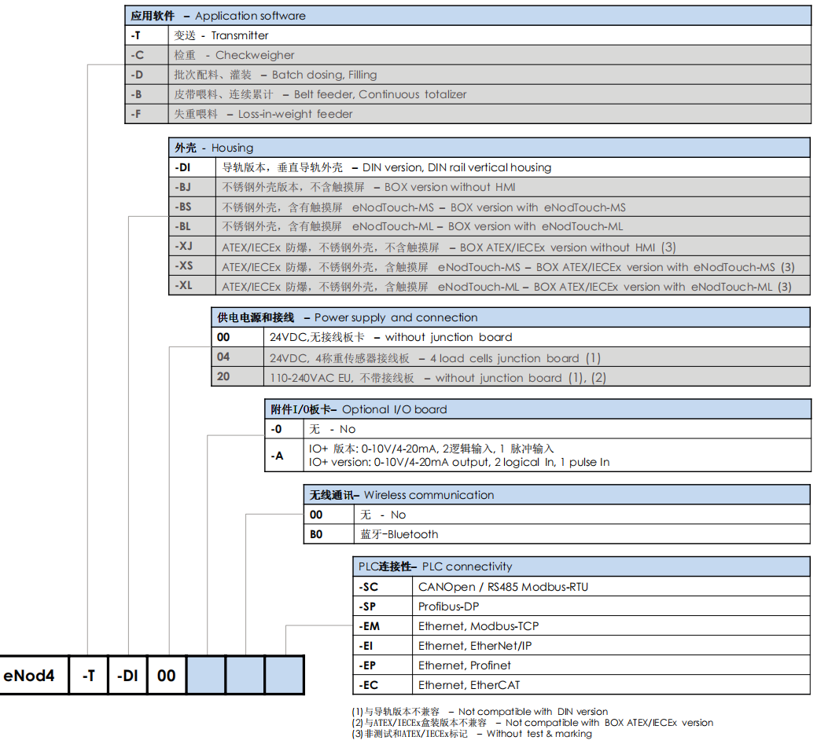The image size is (828, 744).
Task: Click the blank blue wireless code box
Action: (245, 676)
